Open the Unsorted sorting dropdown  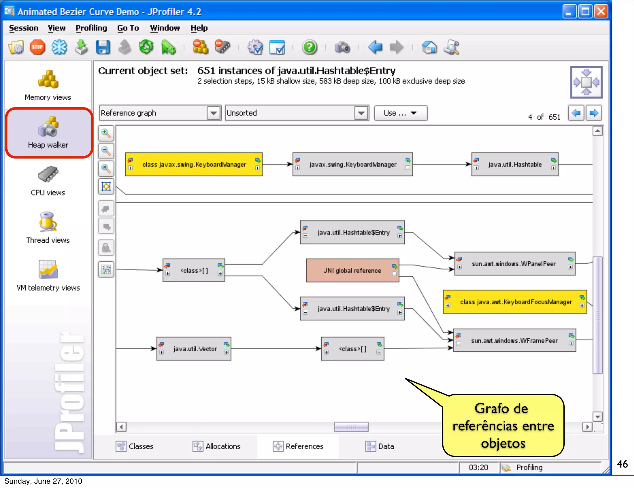click(x=361, y=113)
